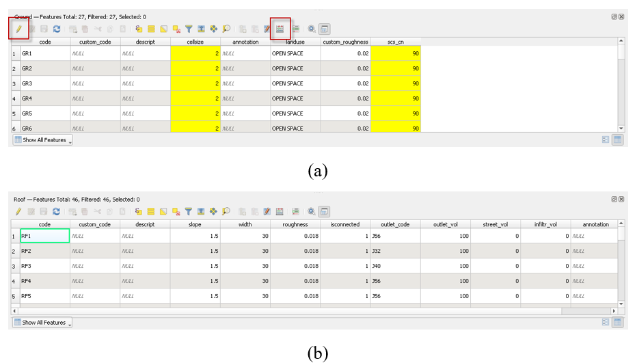Toggle editing mode pencil in Ground table
The width and height of the screenshot is (637, 363).
click(19, 29)
